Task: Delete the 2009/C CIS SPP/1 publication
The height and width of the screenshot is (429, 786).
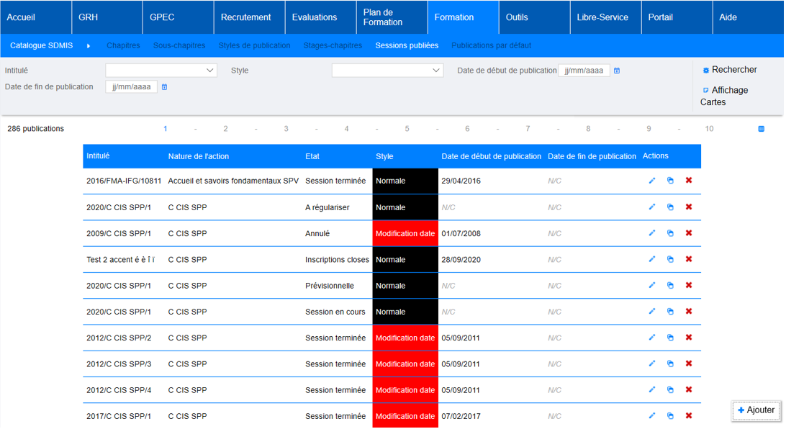Action: tap(689, 233)
